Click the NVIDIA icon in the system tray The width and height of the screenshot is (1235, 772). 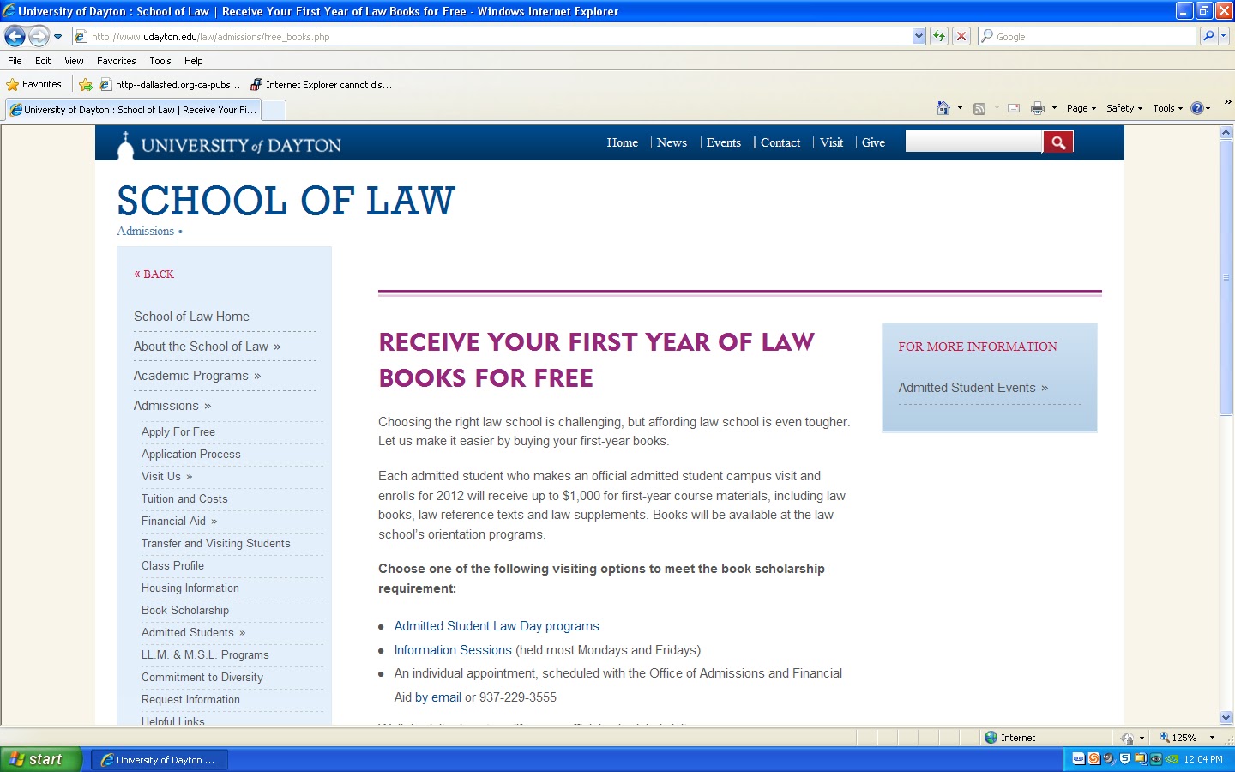1172,759
